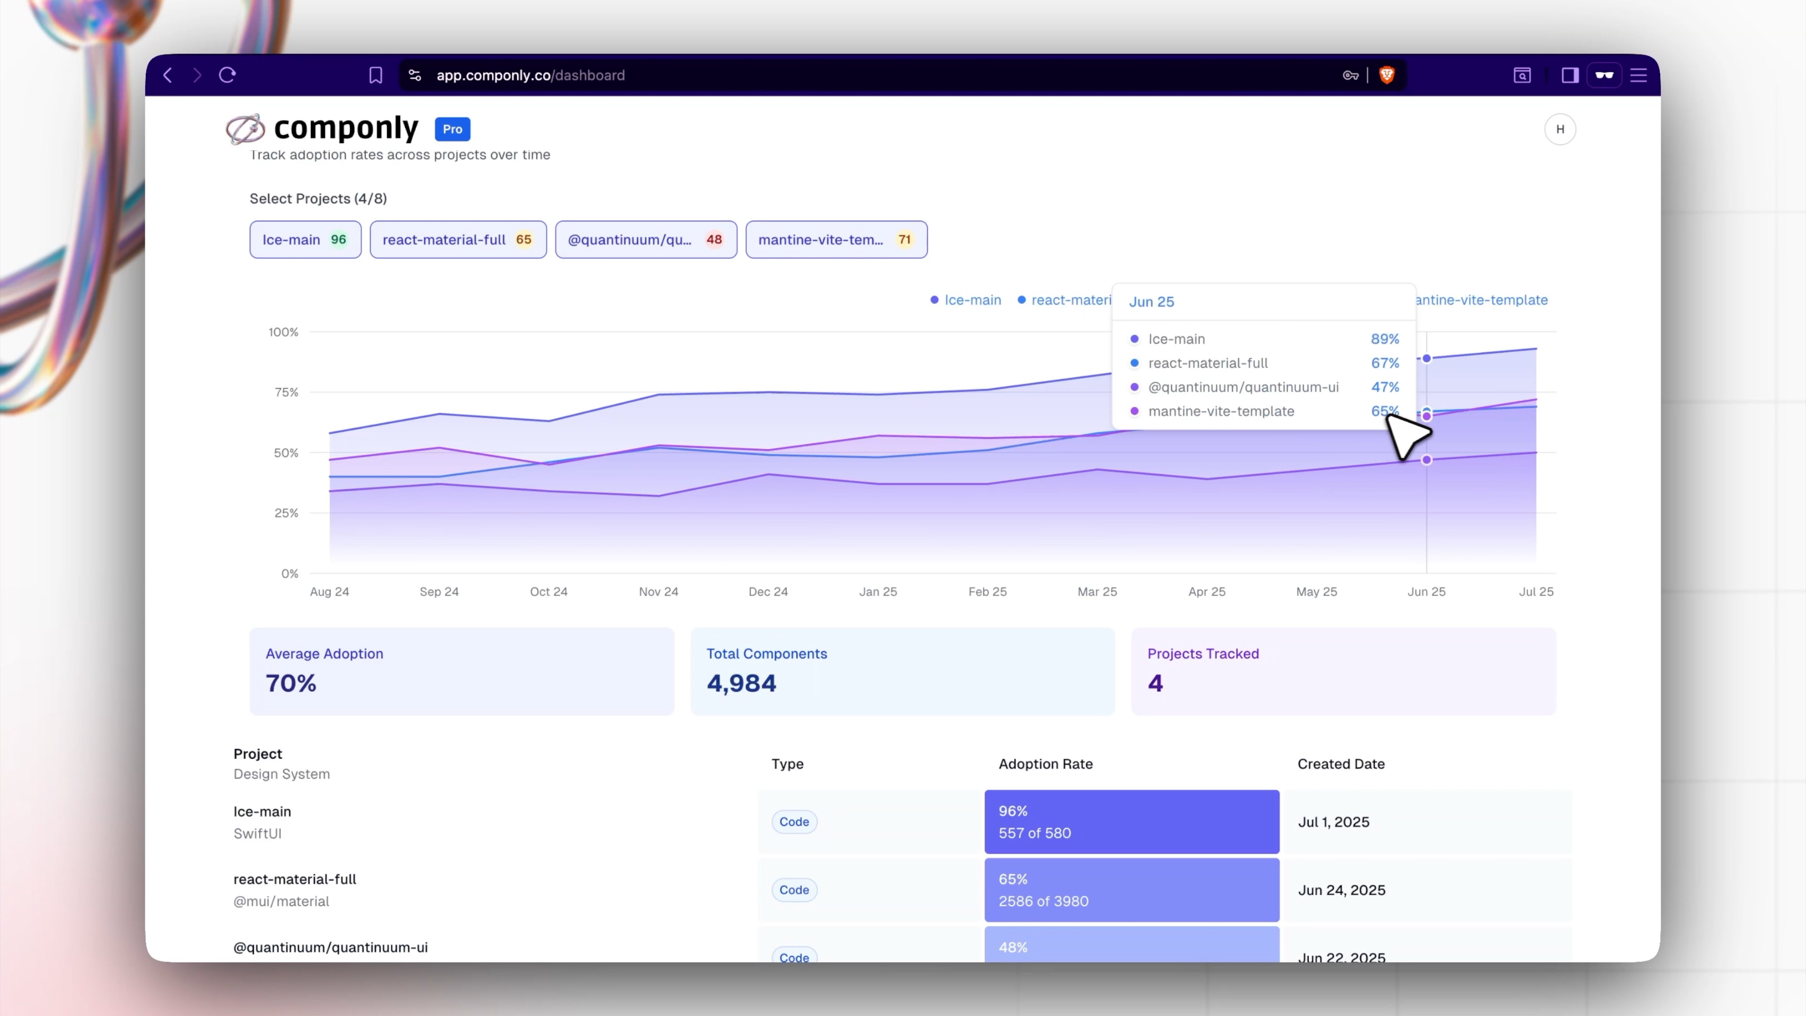Screen dimensions: 1806x1016
Task: Click the Jun 25 x-axis label
Action: [x=1427, y=592]
